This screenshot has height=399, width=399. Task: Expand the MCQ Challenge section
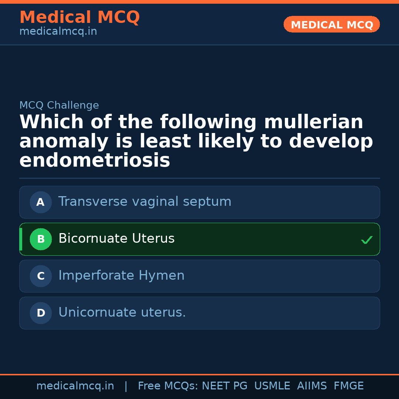(x=59, y=105)
